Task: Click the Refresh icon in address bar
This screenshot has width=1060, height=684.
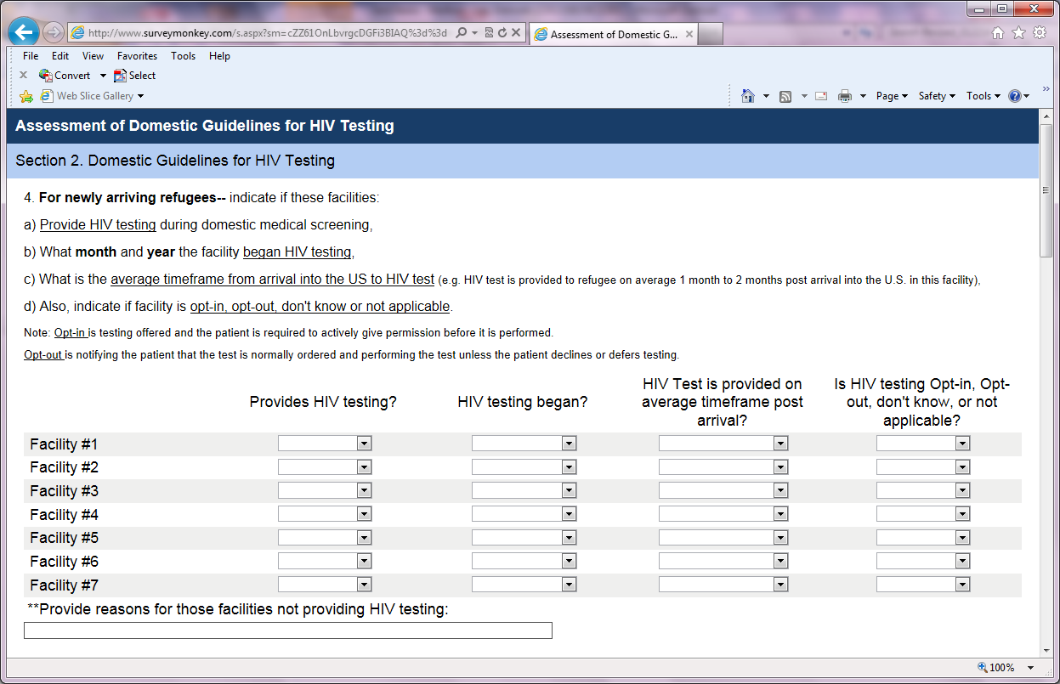Action: click(502, 33)
